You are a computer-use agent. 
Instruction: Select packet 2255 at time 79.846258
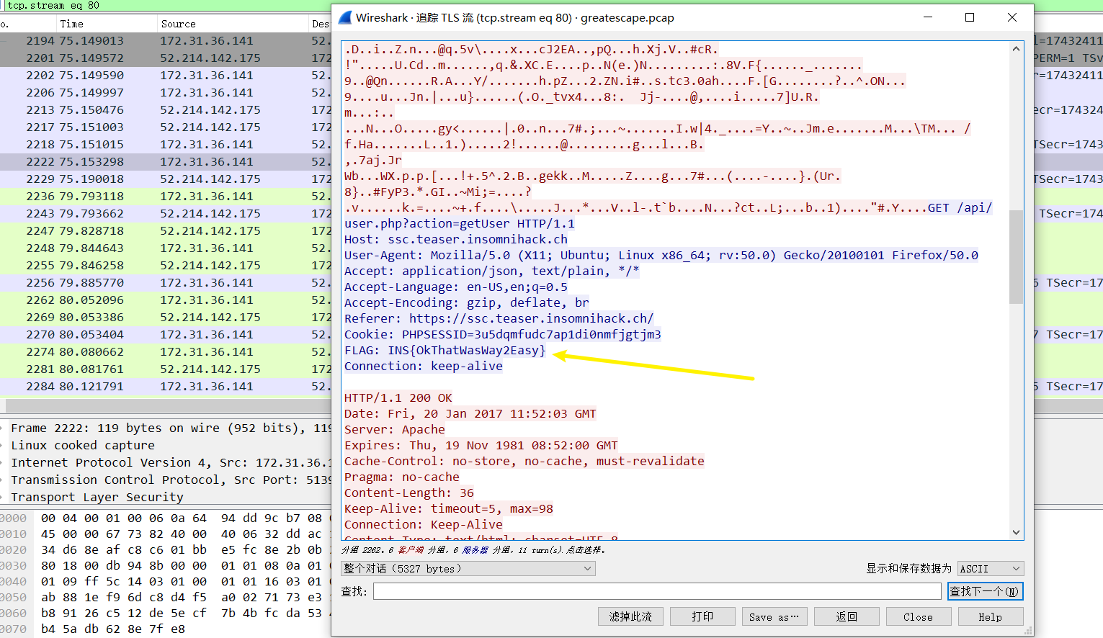(x=166, y=265)
